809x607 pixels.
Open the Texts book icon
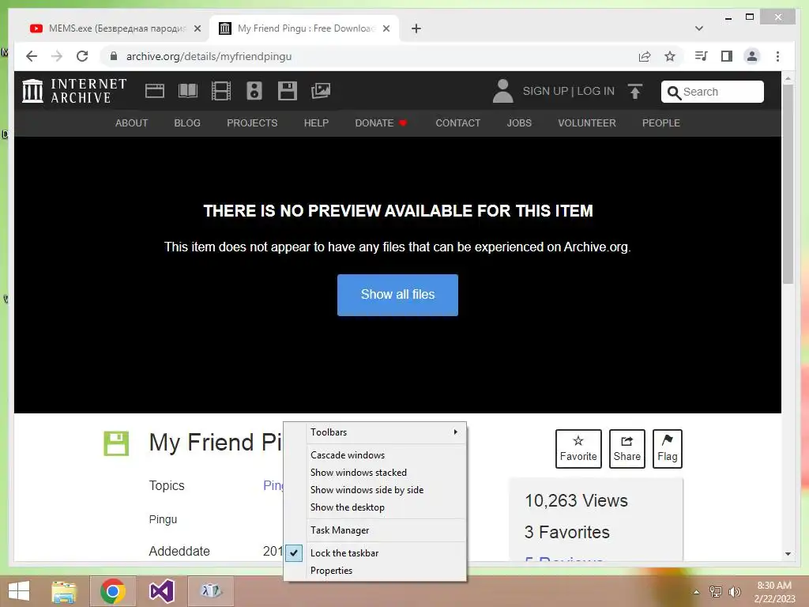[188, 91]
